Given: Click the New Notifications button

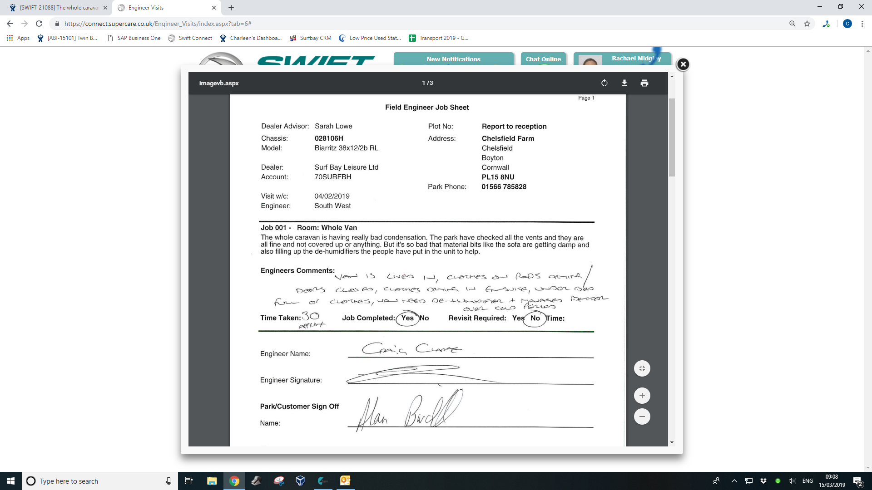Looking at the screenshot, I should pos(453,59).
